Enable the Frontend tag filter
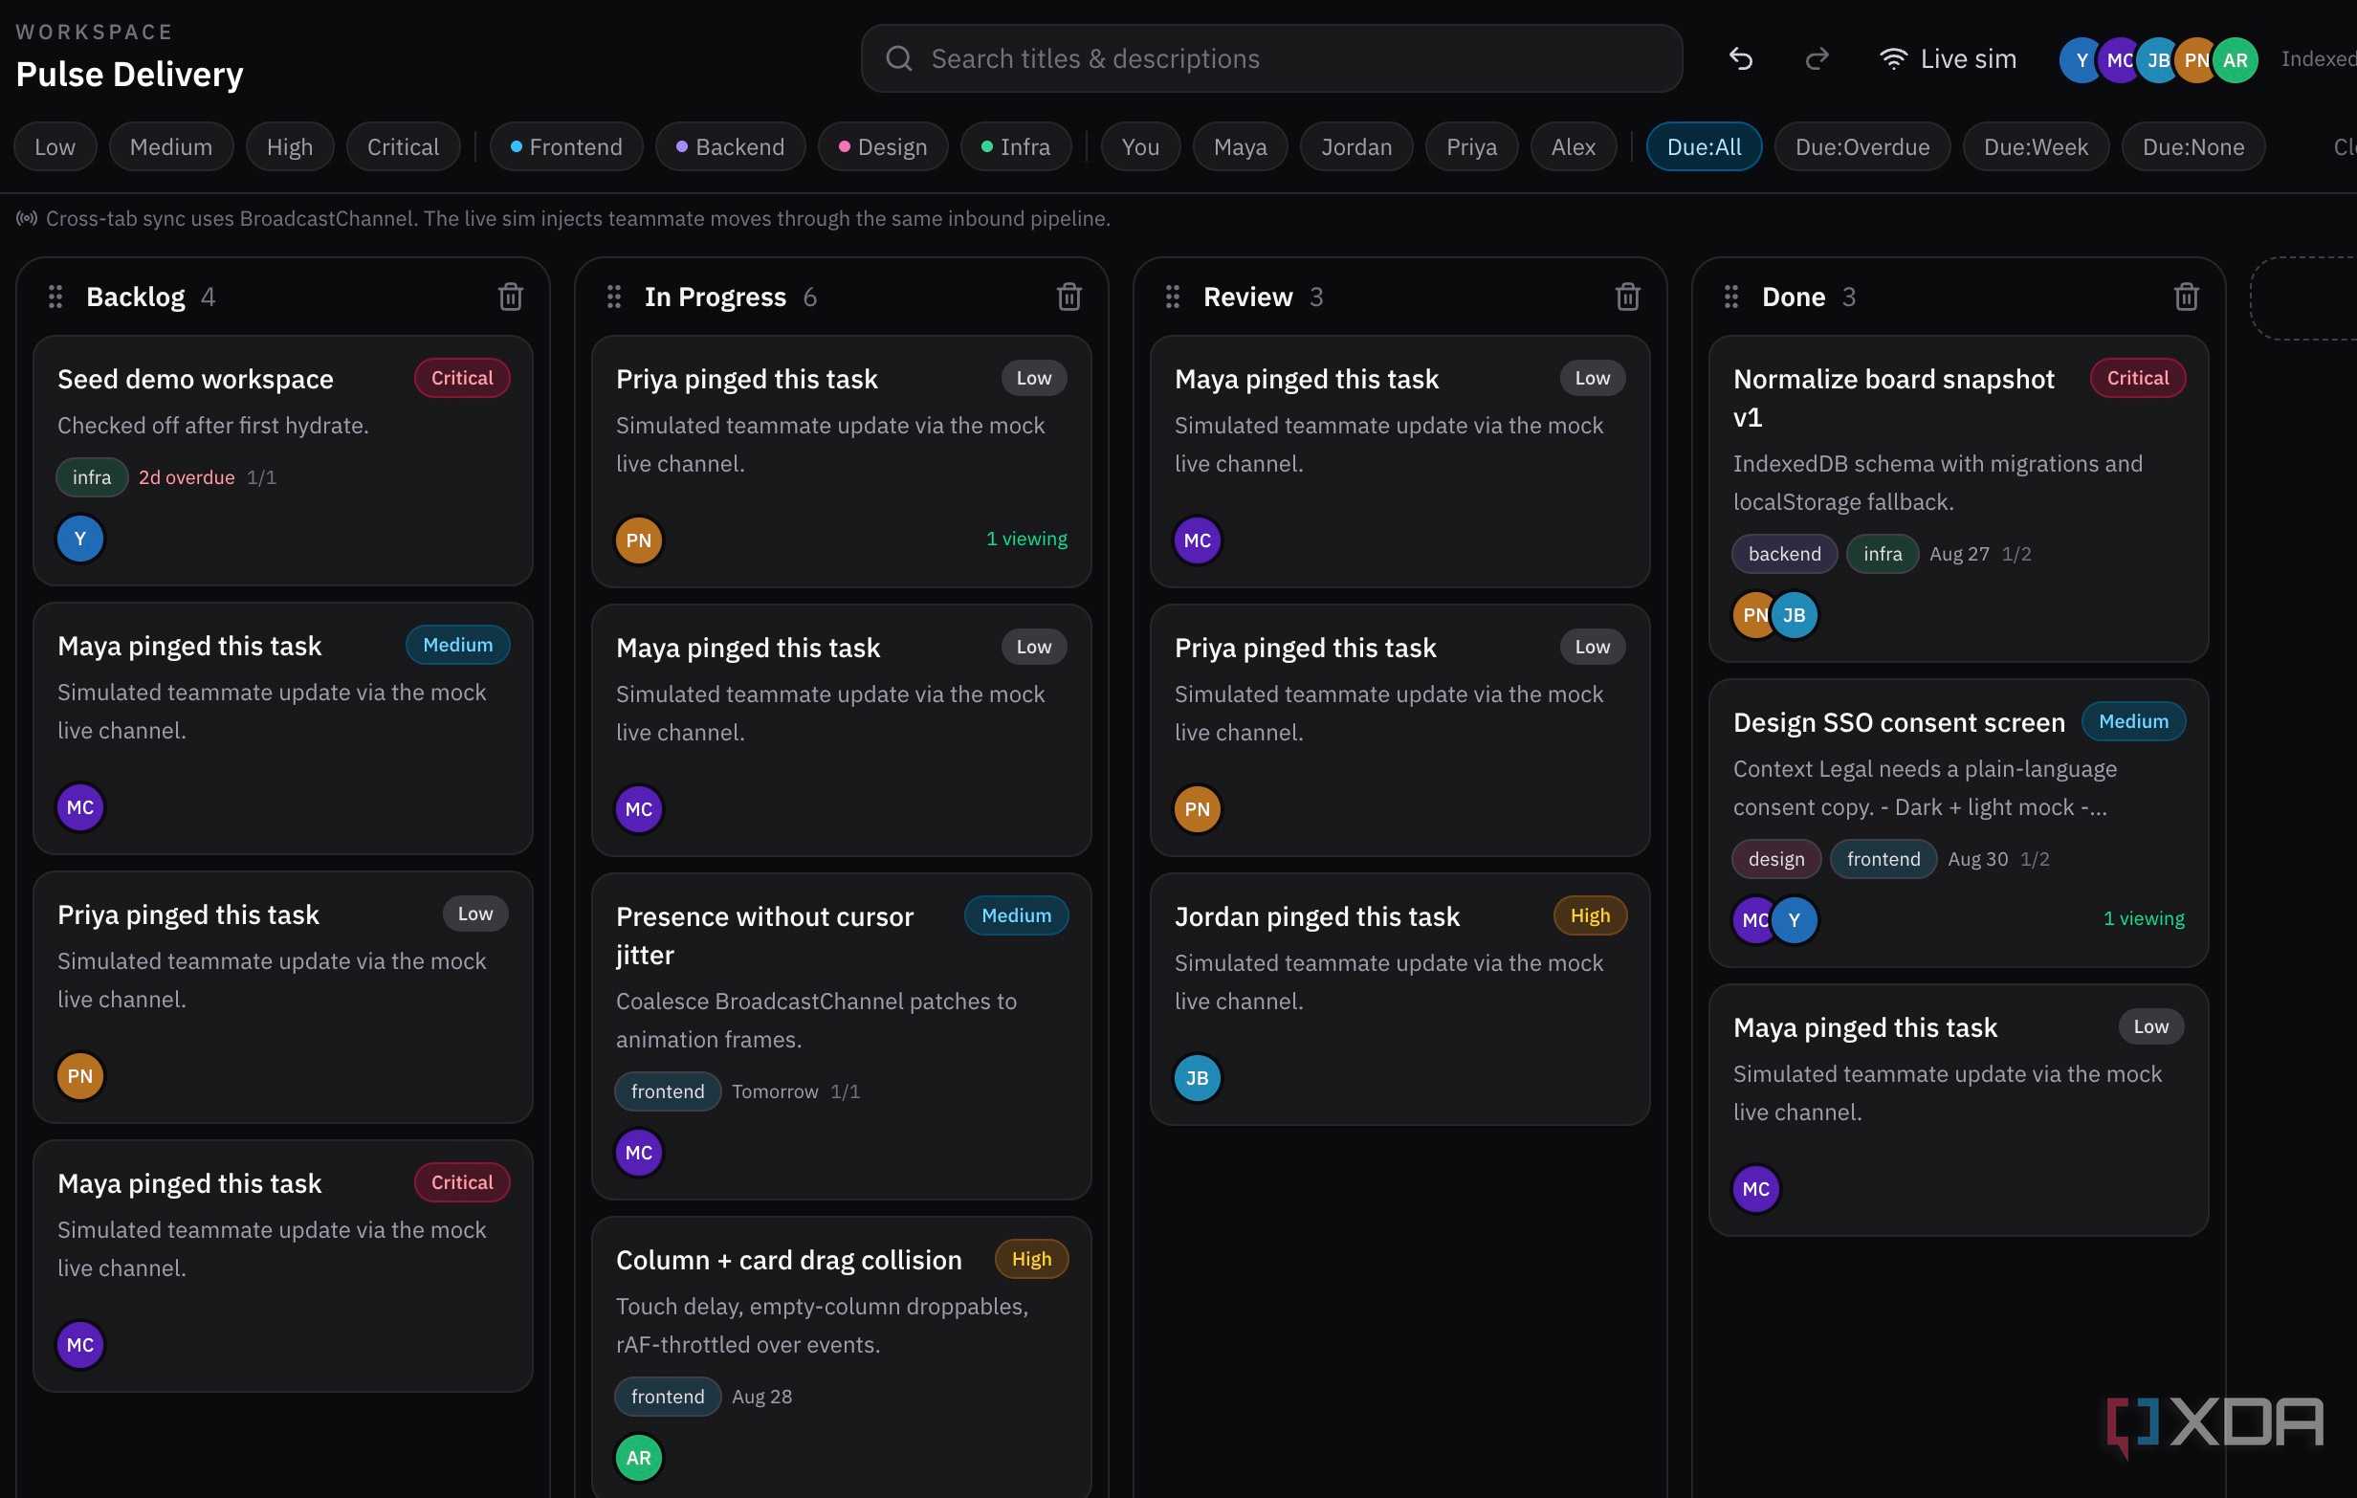 565,147
